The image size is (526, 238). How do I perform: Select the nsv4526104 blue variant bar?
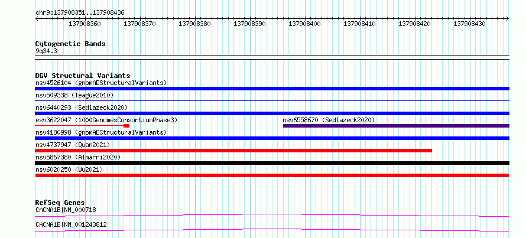(x=272, y=89)
